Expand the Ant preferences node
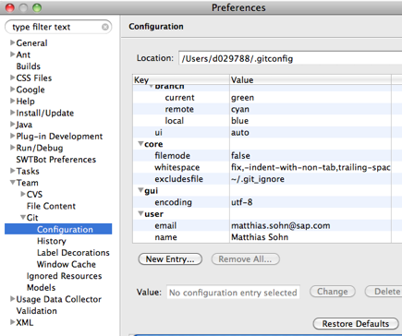402x336 pixels. coord(13,54)
